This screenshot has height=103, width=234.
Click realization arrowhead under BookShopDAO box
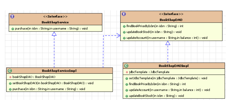(x=168, y=43)
